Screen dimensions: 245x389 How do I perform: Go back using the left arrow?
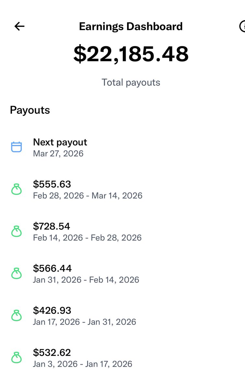pyautogui.click(x=19, y=27)
